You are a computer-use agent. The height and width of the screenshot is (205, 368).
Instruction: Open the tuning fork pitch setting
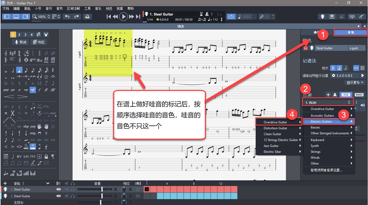pyautogui.click(x=262, y=17)
